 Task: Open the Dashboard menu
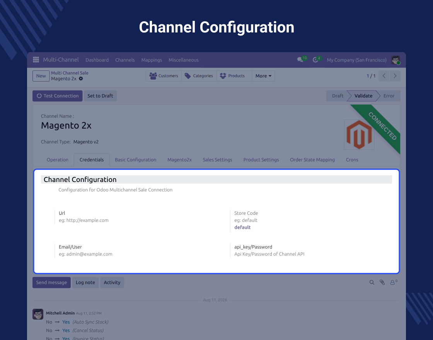point(97,60)
